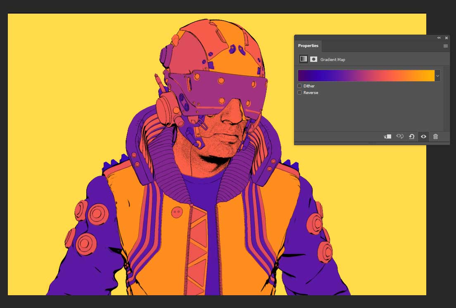Screen dimensions: 456x308
Task: Toggle the adjustment layer visibility eye
Action: 423,136
